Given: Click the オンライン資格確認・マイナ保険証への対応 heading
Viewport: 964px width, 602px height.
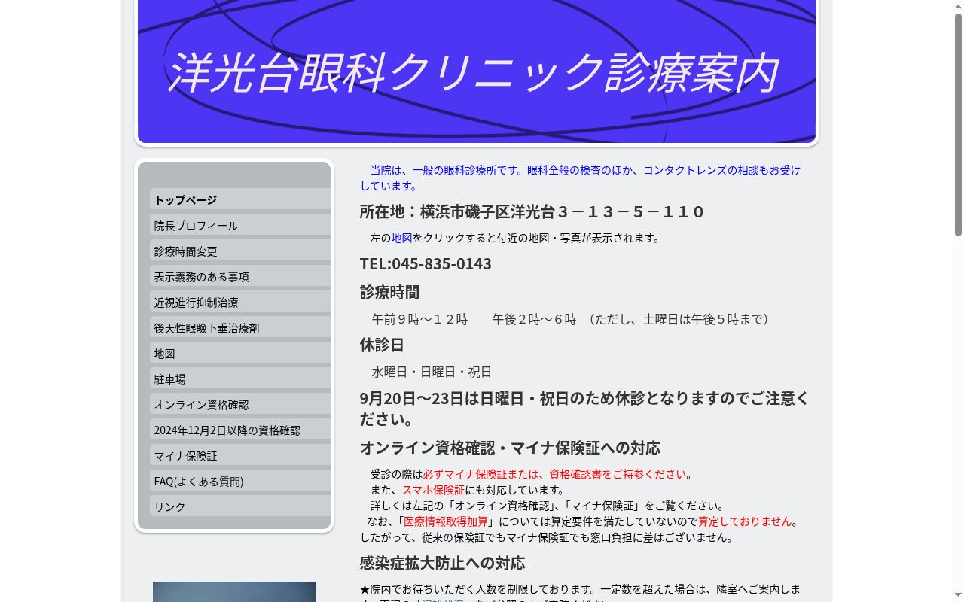Looking at the screenshot, I should (x=510, y=448).
